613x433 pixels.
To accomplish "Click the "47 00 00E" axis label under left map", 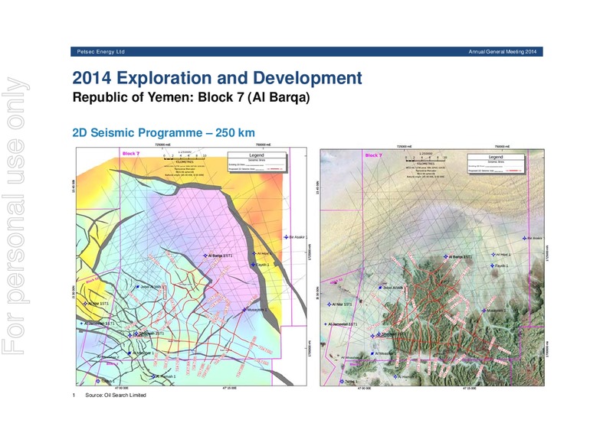I will 121,388.
